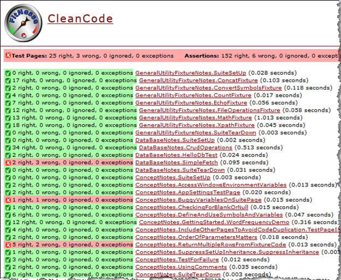Open ConceptNotes.ReturnMultipleRowsFromFixtureCode link

(x=210, y=245)
